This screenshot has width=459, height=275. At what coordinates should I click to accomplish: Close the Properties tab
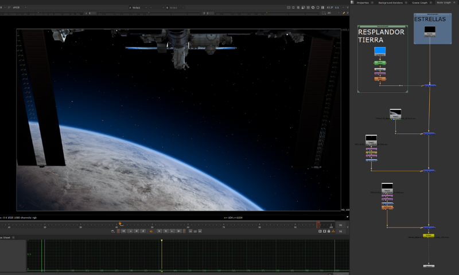(372, 3)
